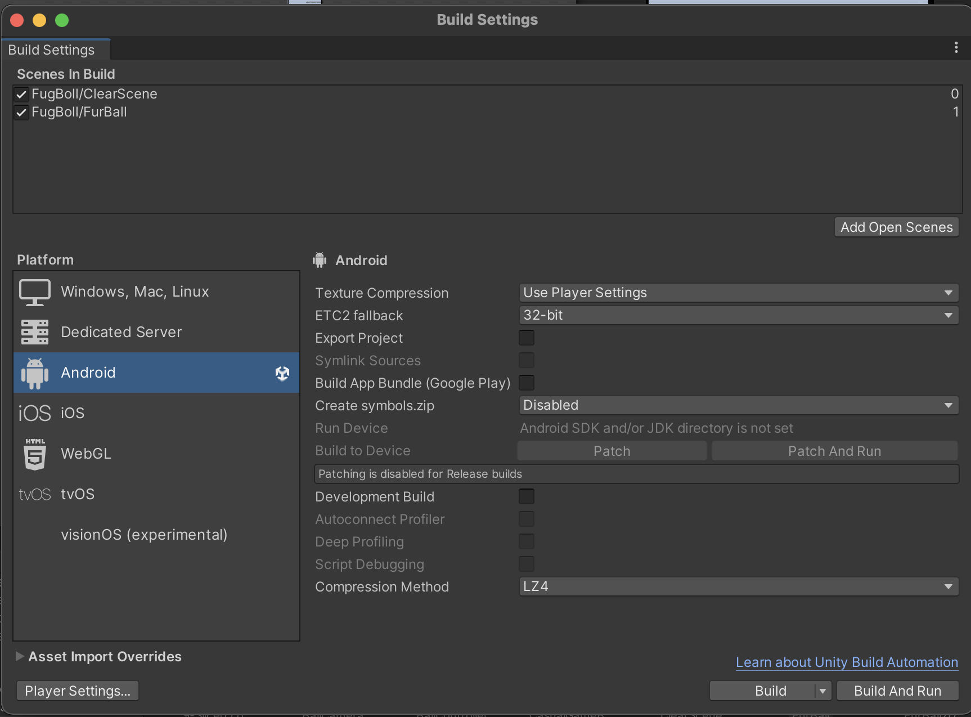Open the Texture Compression dropdown

coord(739,293)
